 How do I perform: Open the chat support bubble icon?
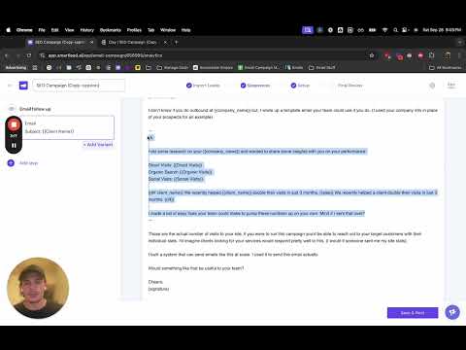pos(452,312)
